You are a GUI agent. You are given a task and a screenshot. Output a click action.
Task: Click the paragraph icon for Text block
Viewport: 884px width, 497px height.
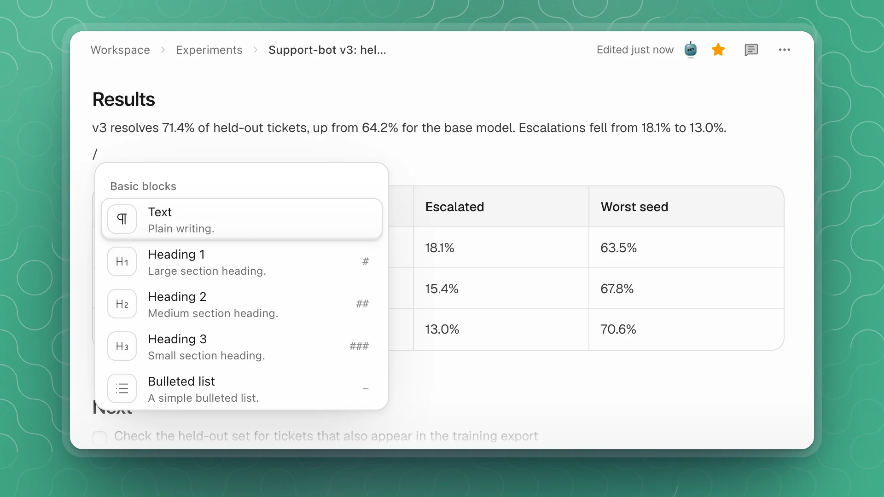(x=122, y=219)
